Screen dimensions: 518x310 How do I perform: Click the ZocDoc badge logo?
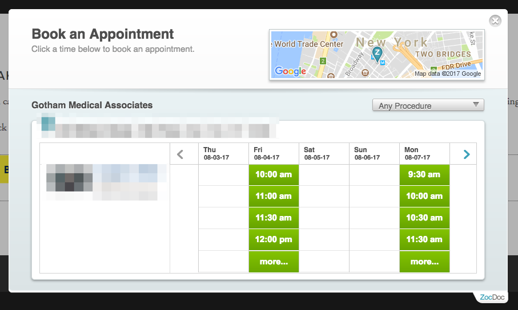pyautogui.click(x=490, y=297)
